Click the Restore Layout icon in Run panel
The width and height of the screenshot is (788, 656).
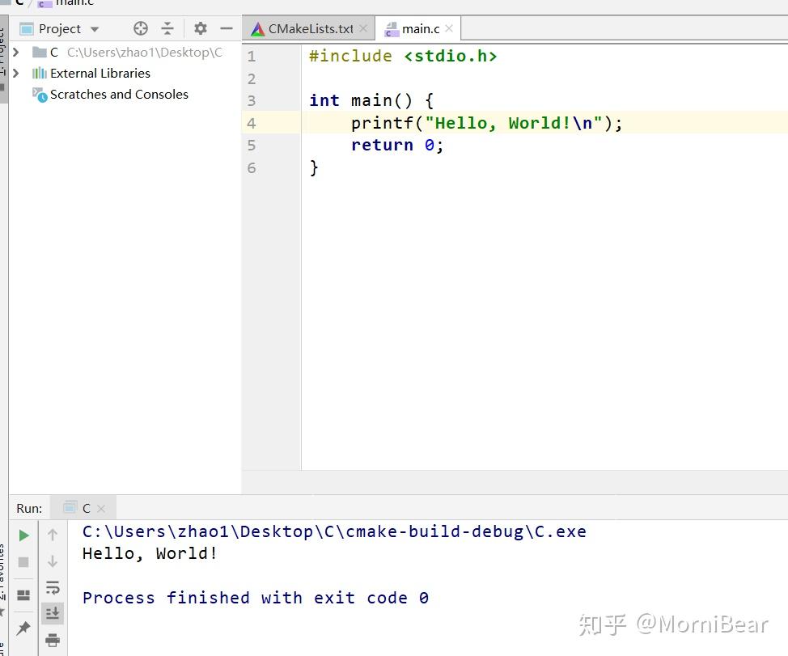(23, 595)
